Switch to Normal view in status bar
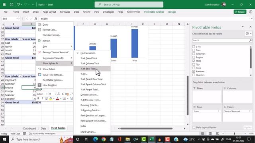Screen dimensions: 255x143 [x=203, y=133]
